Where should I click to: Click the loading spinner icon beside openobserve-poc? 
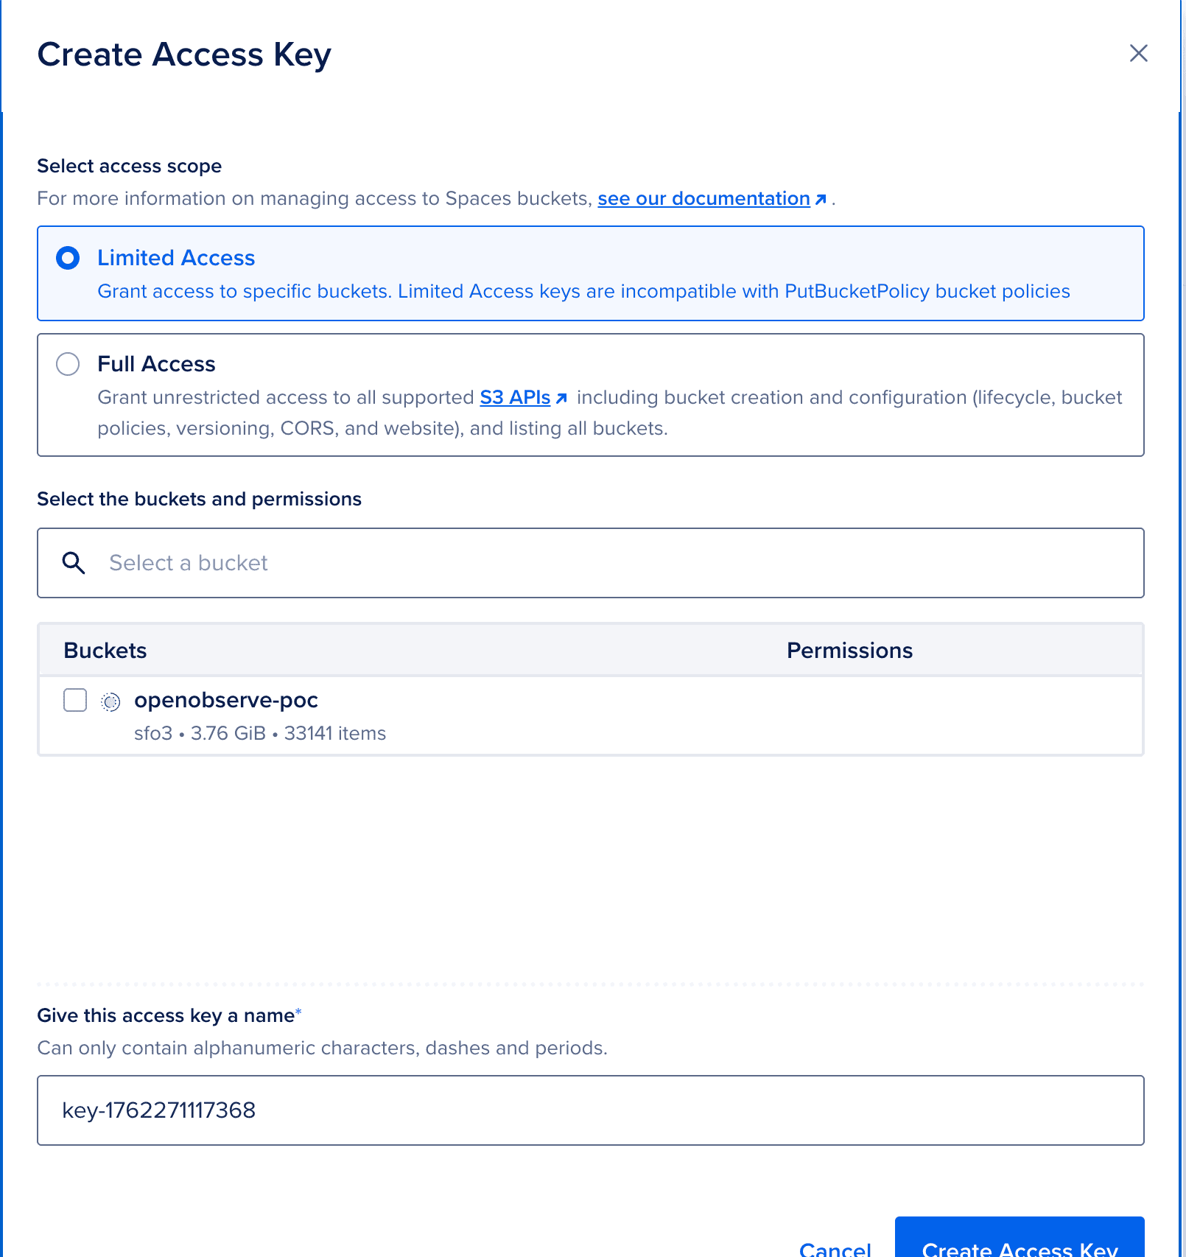click(110, 700)
